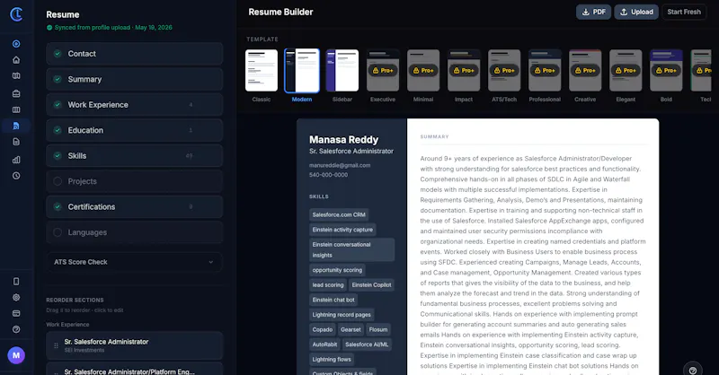Select the Creative template thumbnail

coord(585,71)
